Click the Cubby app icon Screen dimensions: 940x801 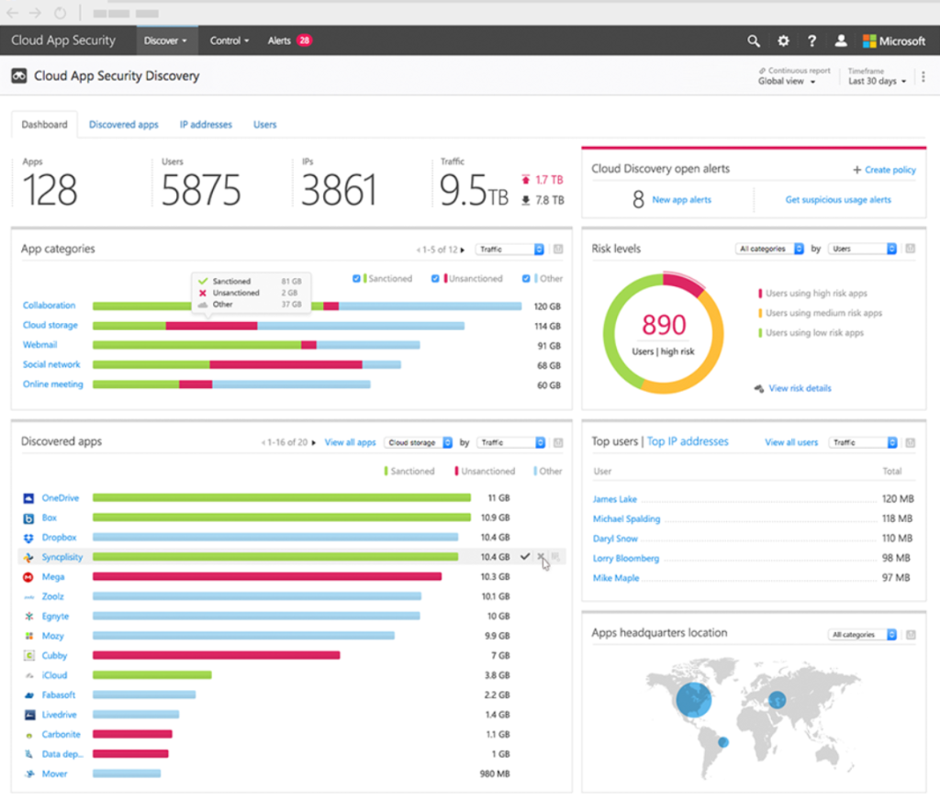click(28, 655)
